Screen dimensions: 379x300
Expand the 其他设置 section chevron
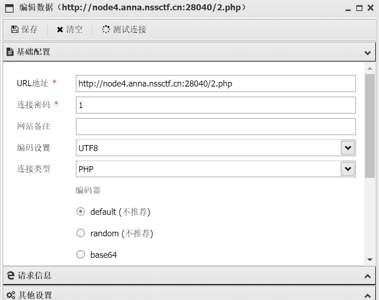click(368, 296)
